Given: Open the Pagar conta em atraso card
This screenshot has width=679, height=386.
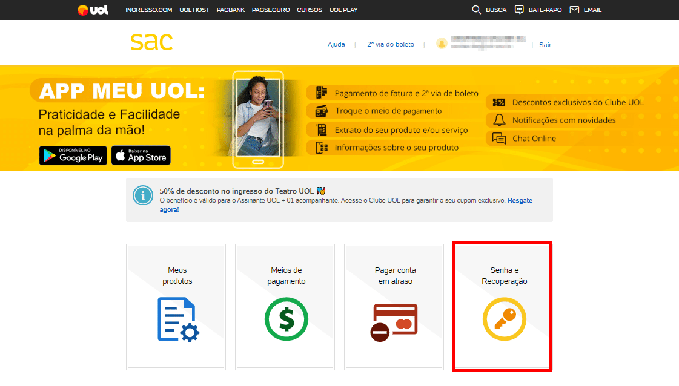Looking at the screenshot, I should [x=394, y=307].
